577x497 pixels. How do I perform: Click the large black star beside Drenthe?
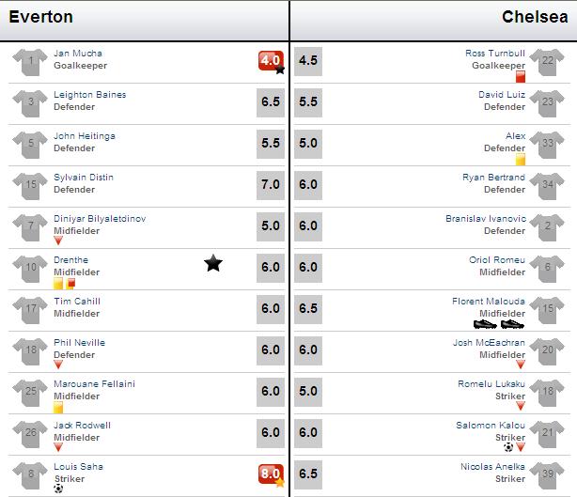click(213, 263)
